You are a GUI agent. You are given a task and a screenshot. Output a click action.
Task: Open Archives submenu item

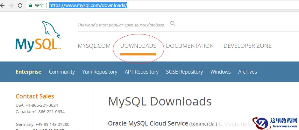pos(247,72)
